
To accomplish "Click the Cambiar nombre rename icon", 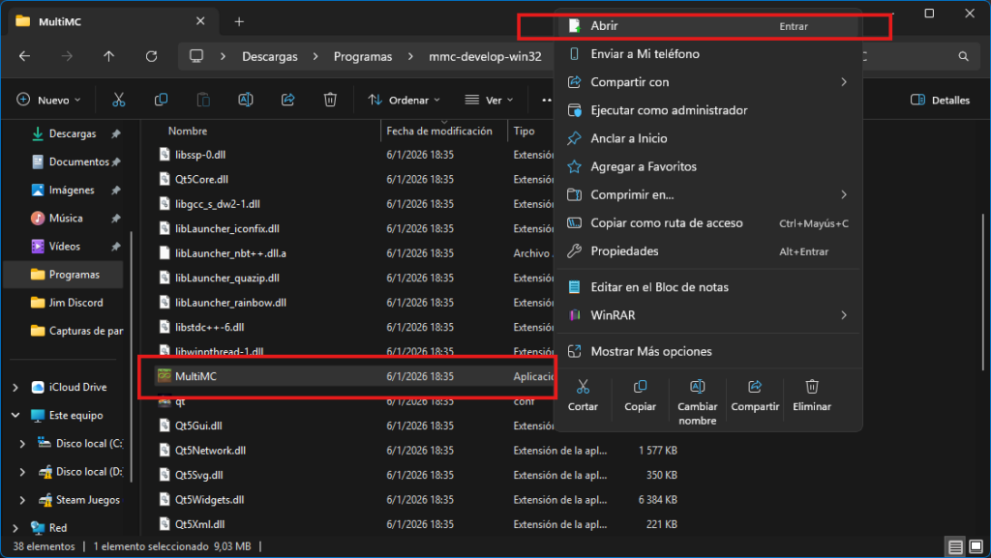I will [x=697, y=387].
